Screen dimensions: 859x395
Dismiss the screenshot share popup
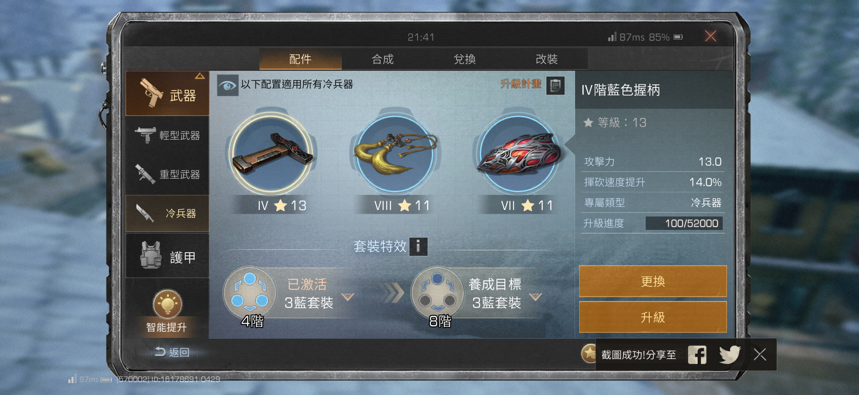click(x=760, y=355)
